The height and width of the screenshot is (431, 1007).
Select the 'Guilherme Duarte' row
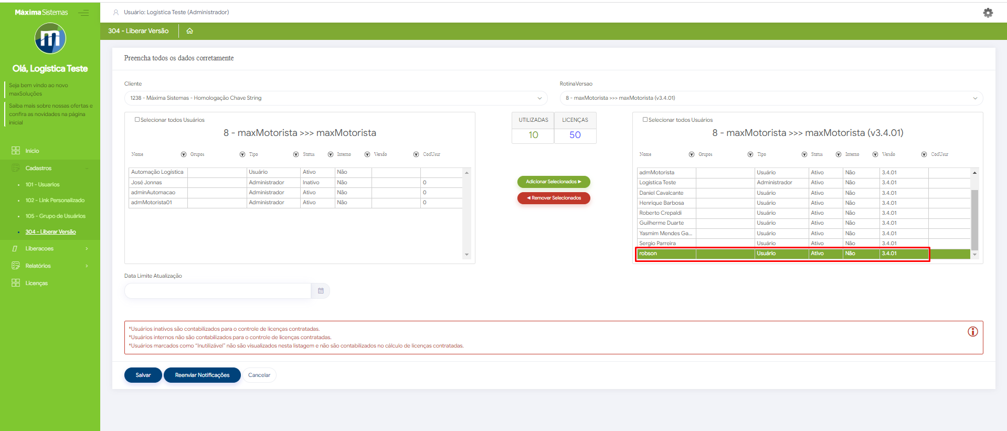(x=803, y=223)
